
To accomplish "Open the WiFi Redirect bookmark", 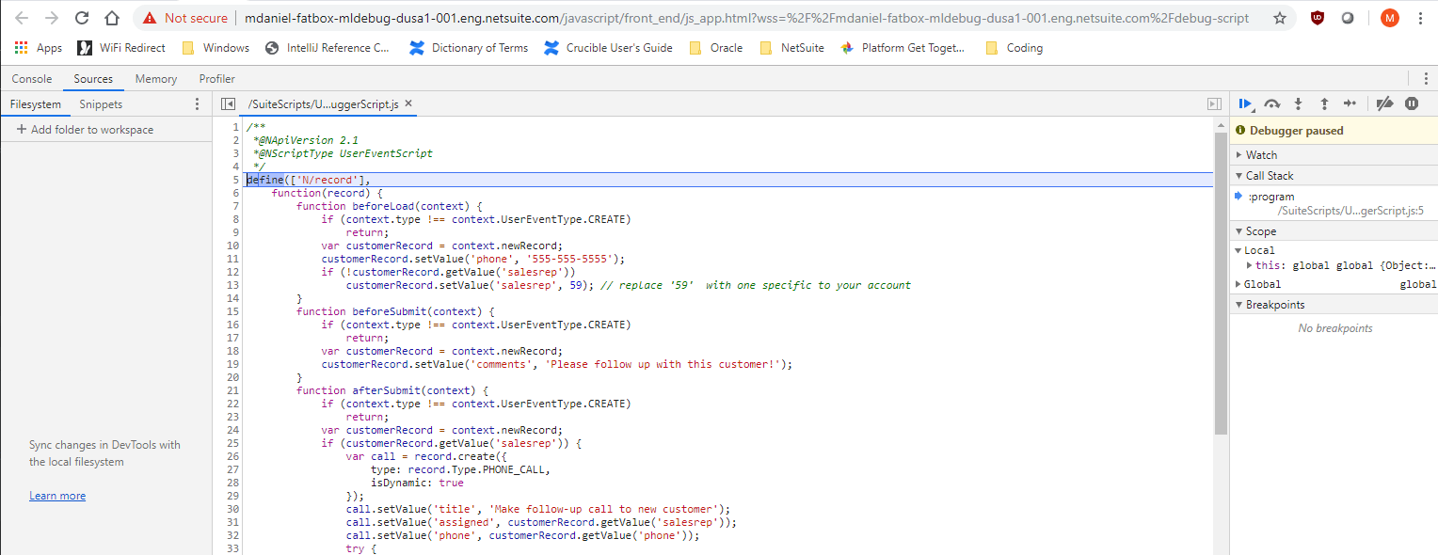I will [121, 48].
